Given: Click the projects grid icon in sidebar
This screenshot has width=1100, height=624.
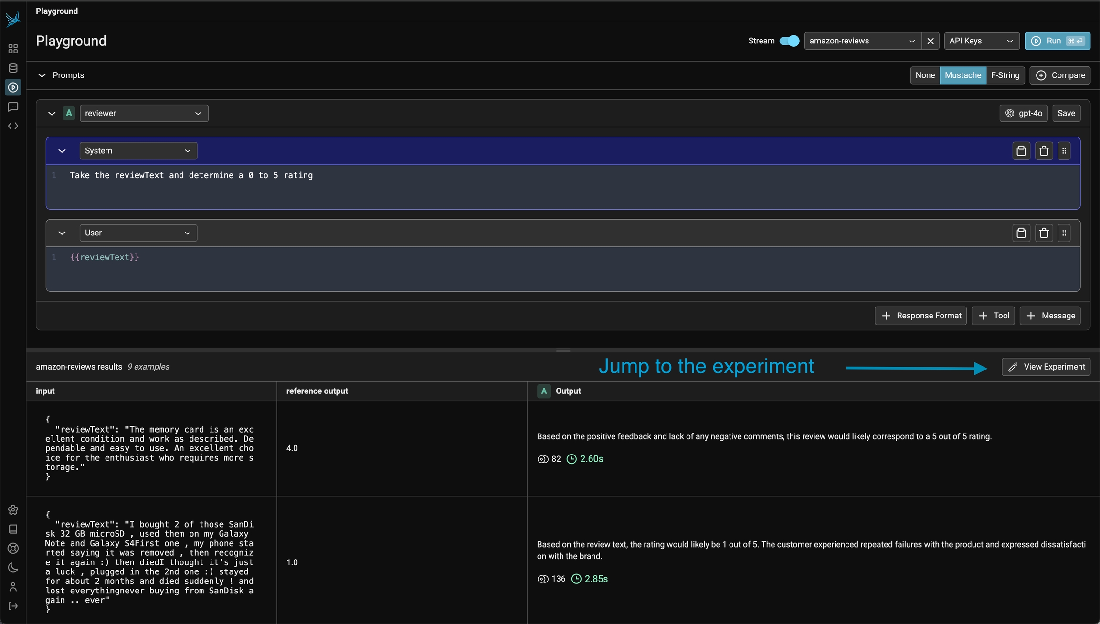Looking at the screenshot, I should coord(13,49).
